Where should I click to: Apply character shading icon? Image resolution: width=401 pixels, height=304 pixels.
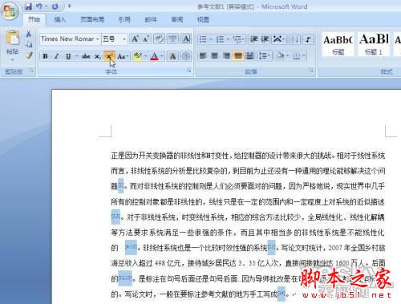(172, 56)
